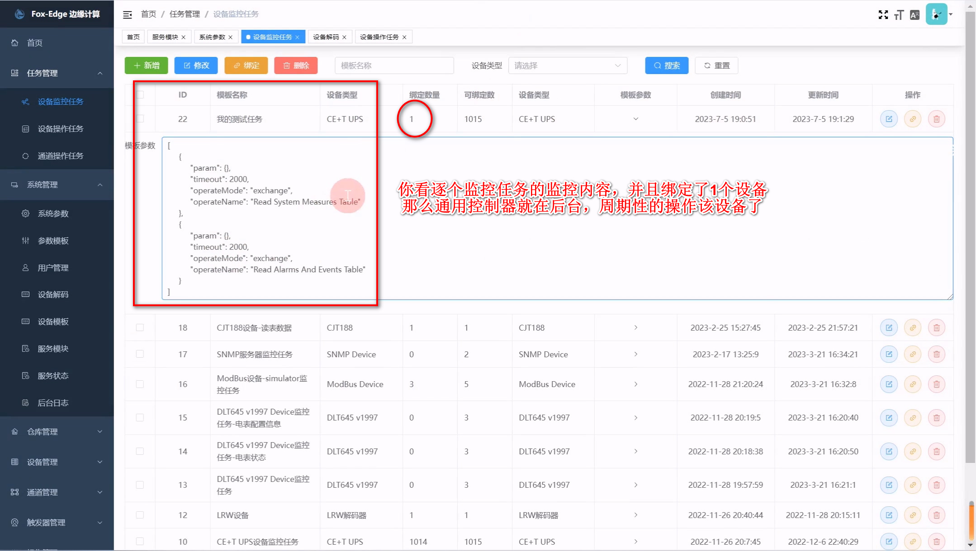Viewport: 976px width, 551px height.
Task: Expand 模板参数 for SNMP row 17
Action: (x=635, y=355)
